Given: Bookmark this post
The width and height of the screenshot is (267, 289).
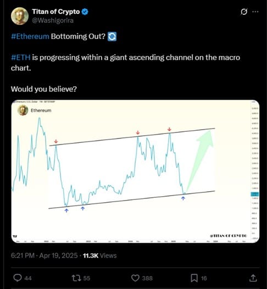Looking at the screenshot, I should click(194, 278).
